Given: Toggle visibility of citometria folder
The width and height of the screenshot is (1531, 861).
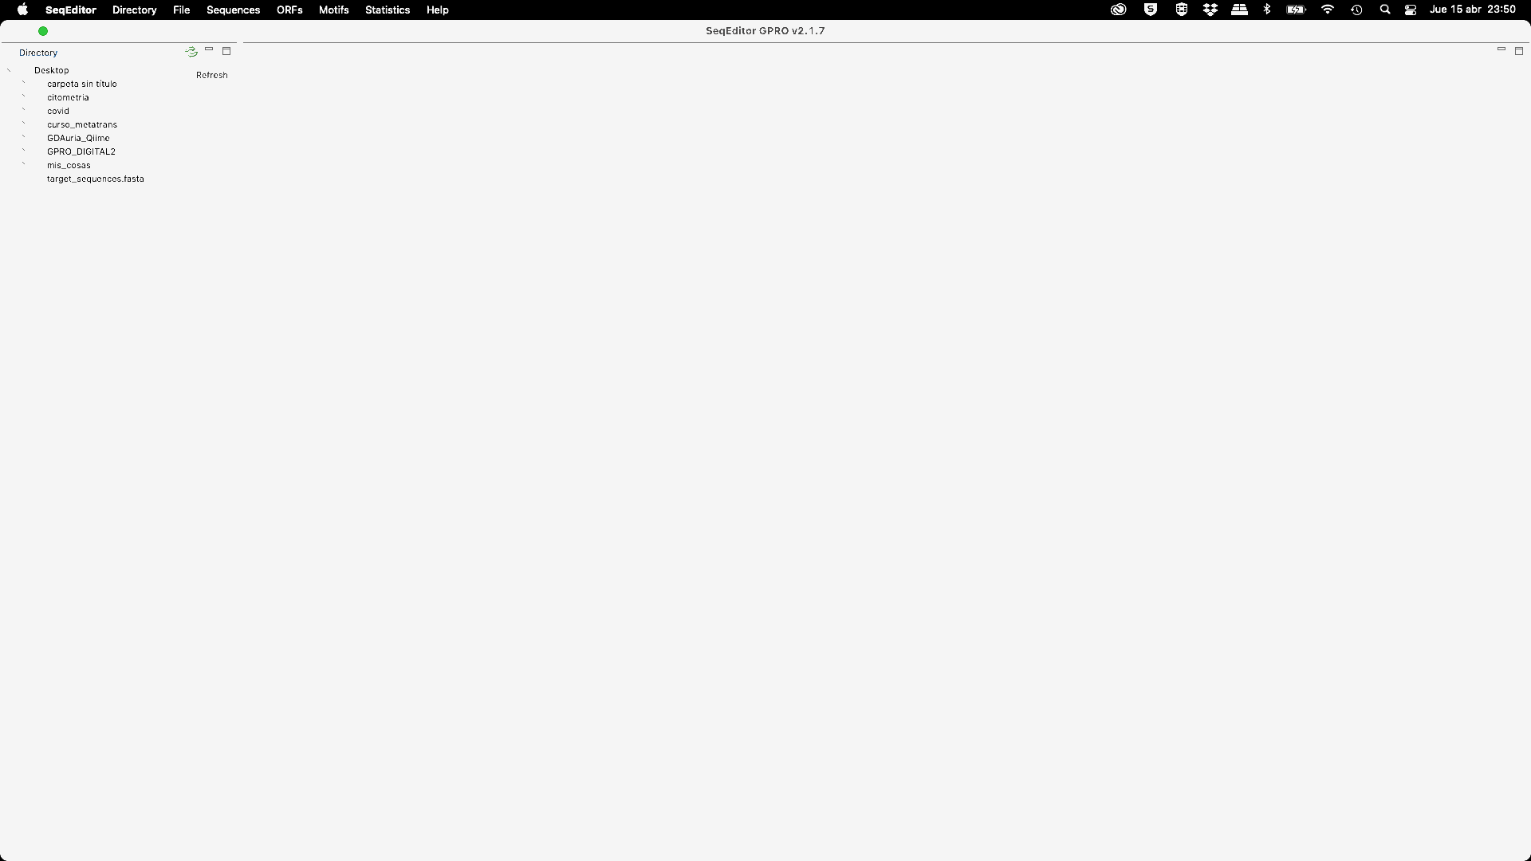Looking at the screenshot, I should [23, 96].
